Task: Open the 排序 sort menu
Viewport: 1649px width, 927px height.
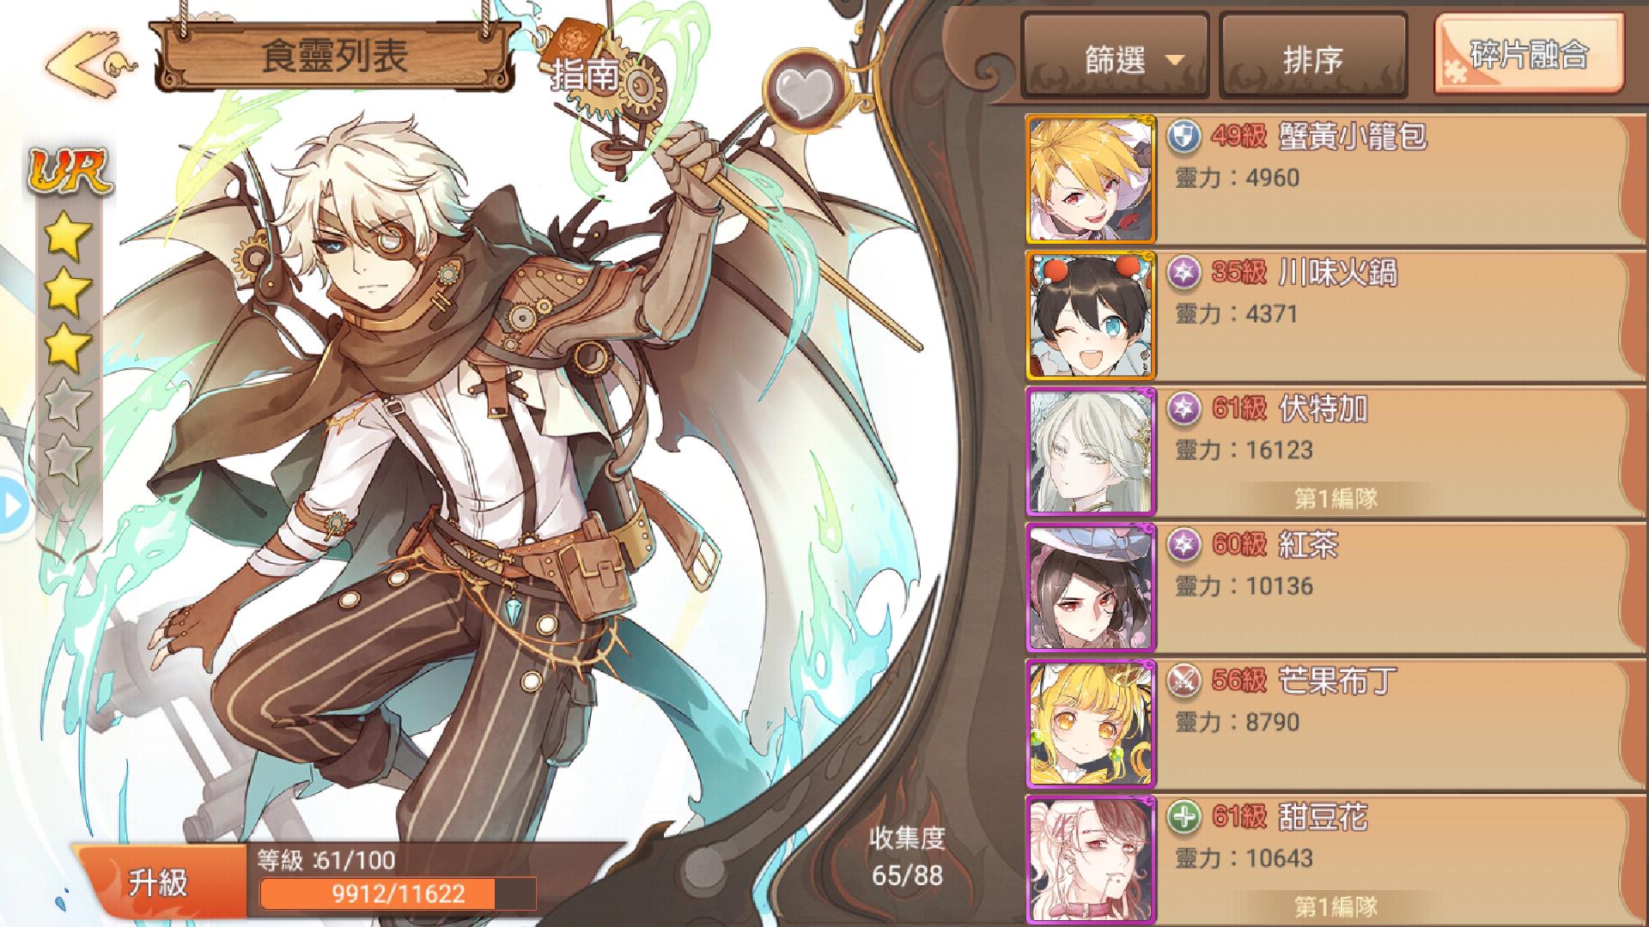Action: pyautogui.click(x=1313, y=58)
